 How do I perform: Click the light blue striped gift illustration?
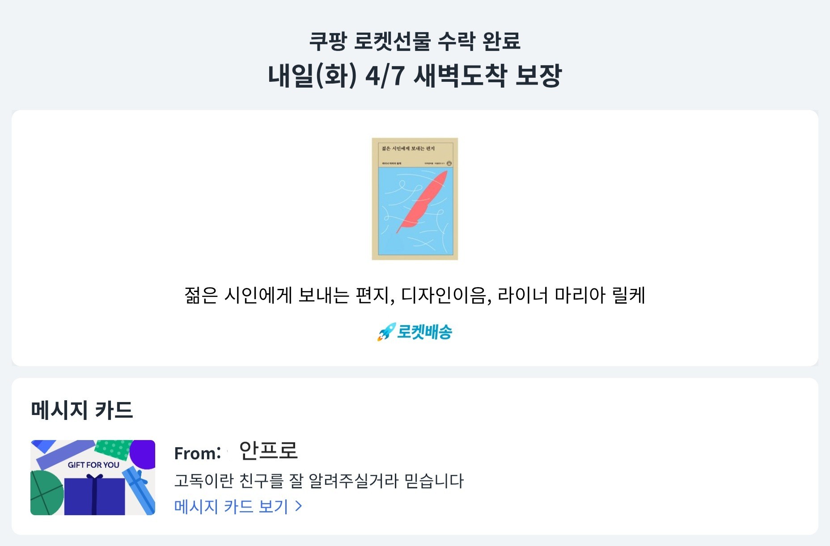(x=139, y=487)
